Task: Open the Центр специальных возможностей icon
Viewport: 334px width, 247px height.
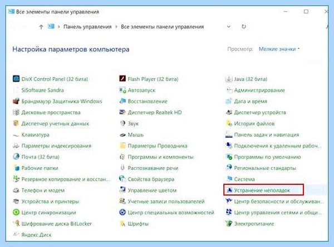Action: 122,213
